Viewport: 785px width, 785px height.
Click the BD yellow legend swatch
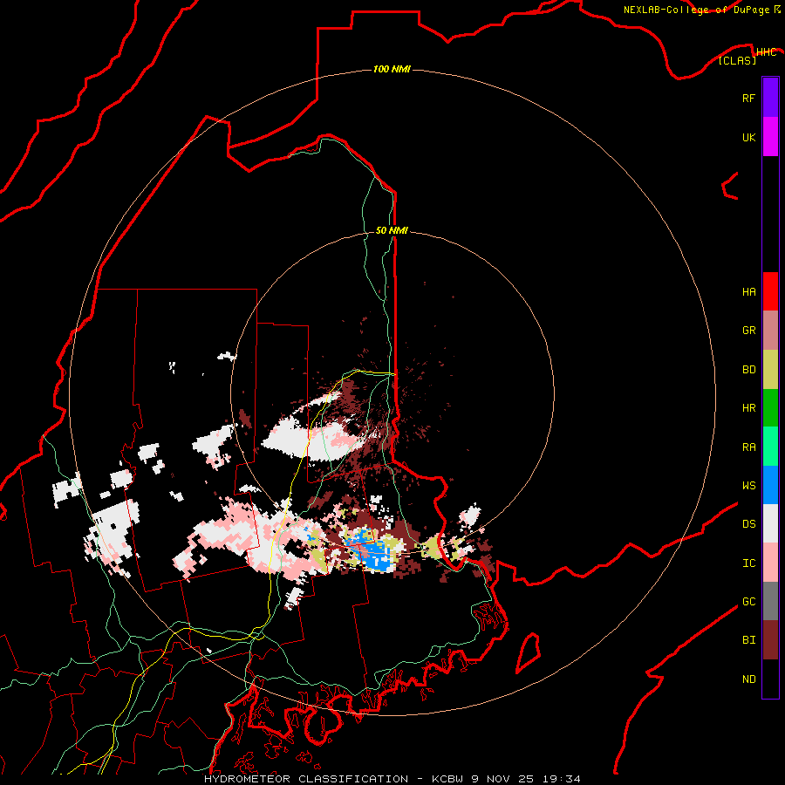coord(770,370)
